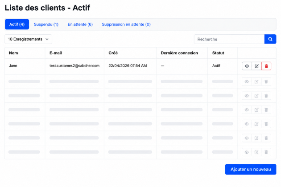The width and height of the screenshot is (281, 187).
Task: Click the eye icon in the second table row
Action: point(247,81)
